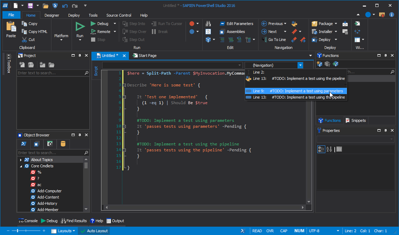
Task: Collapse the code fold on line 10
Action: pos(124,126)
